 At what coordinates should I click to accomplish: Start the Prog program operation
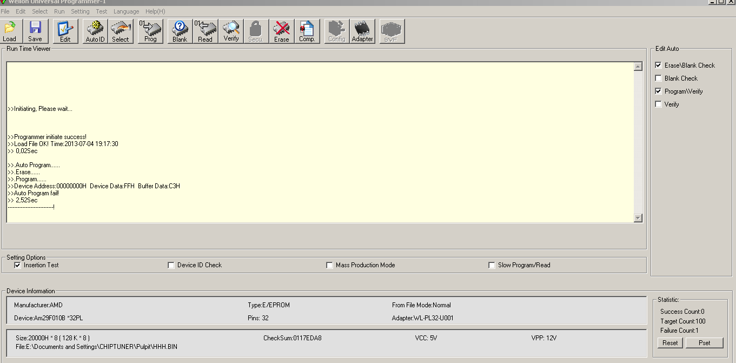pyautogui.click(x=150, y=31)
